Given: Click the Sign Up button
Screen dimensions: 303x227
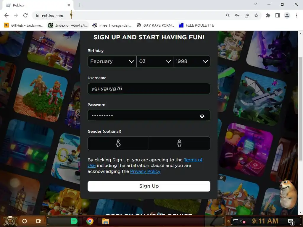Looking at the screenshot, I should [149, 186].
